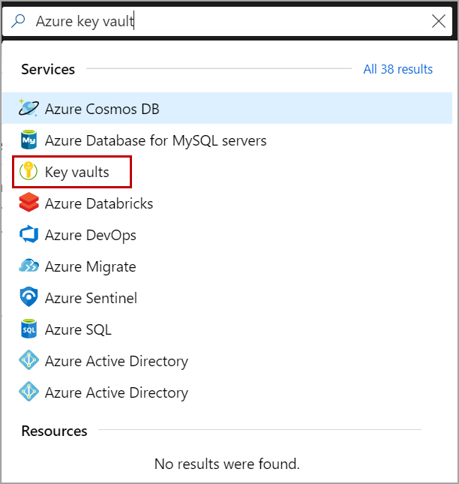Screen dimensions: 459x484
Task: Click the Azure Cosmos DB planet icon
Action: pyautogui.click(x=29, y=109)
